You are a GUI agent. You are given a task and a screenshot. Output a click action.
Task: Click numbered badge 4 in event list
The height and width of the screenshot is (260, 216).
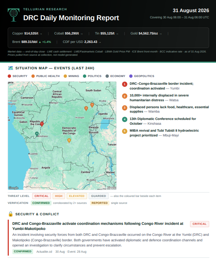coord(125,120)
